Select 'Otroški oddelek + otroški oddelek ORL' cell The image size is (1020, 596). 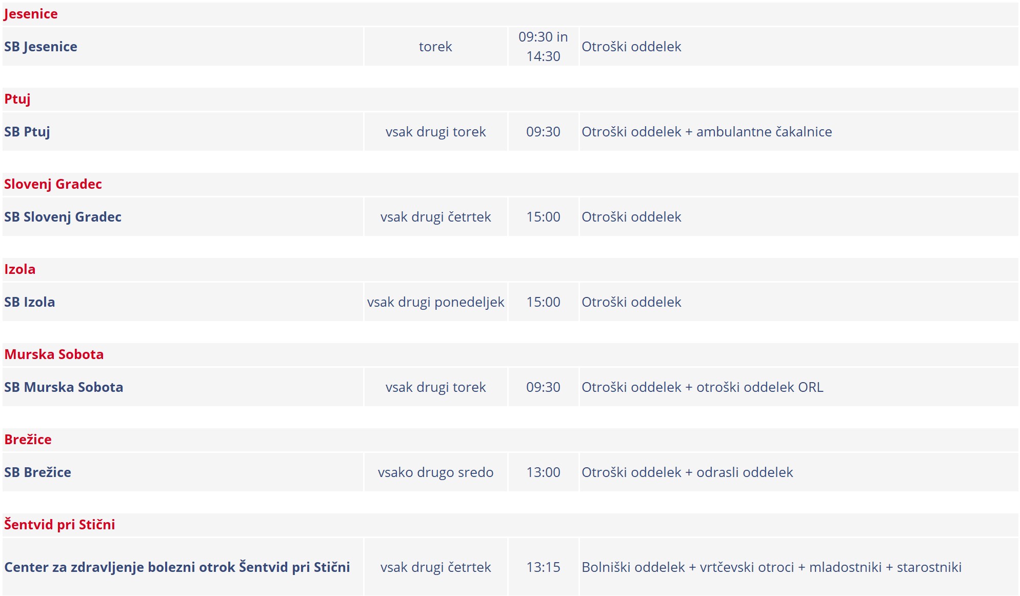[702, 387]
